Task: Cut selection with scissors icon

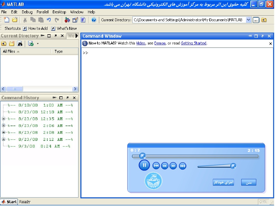Action: (25, 20)
